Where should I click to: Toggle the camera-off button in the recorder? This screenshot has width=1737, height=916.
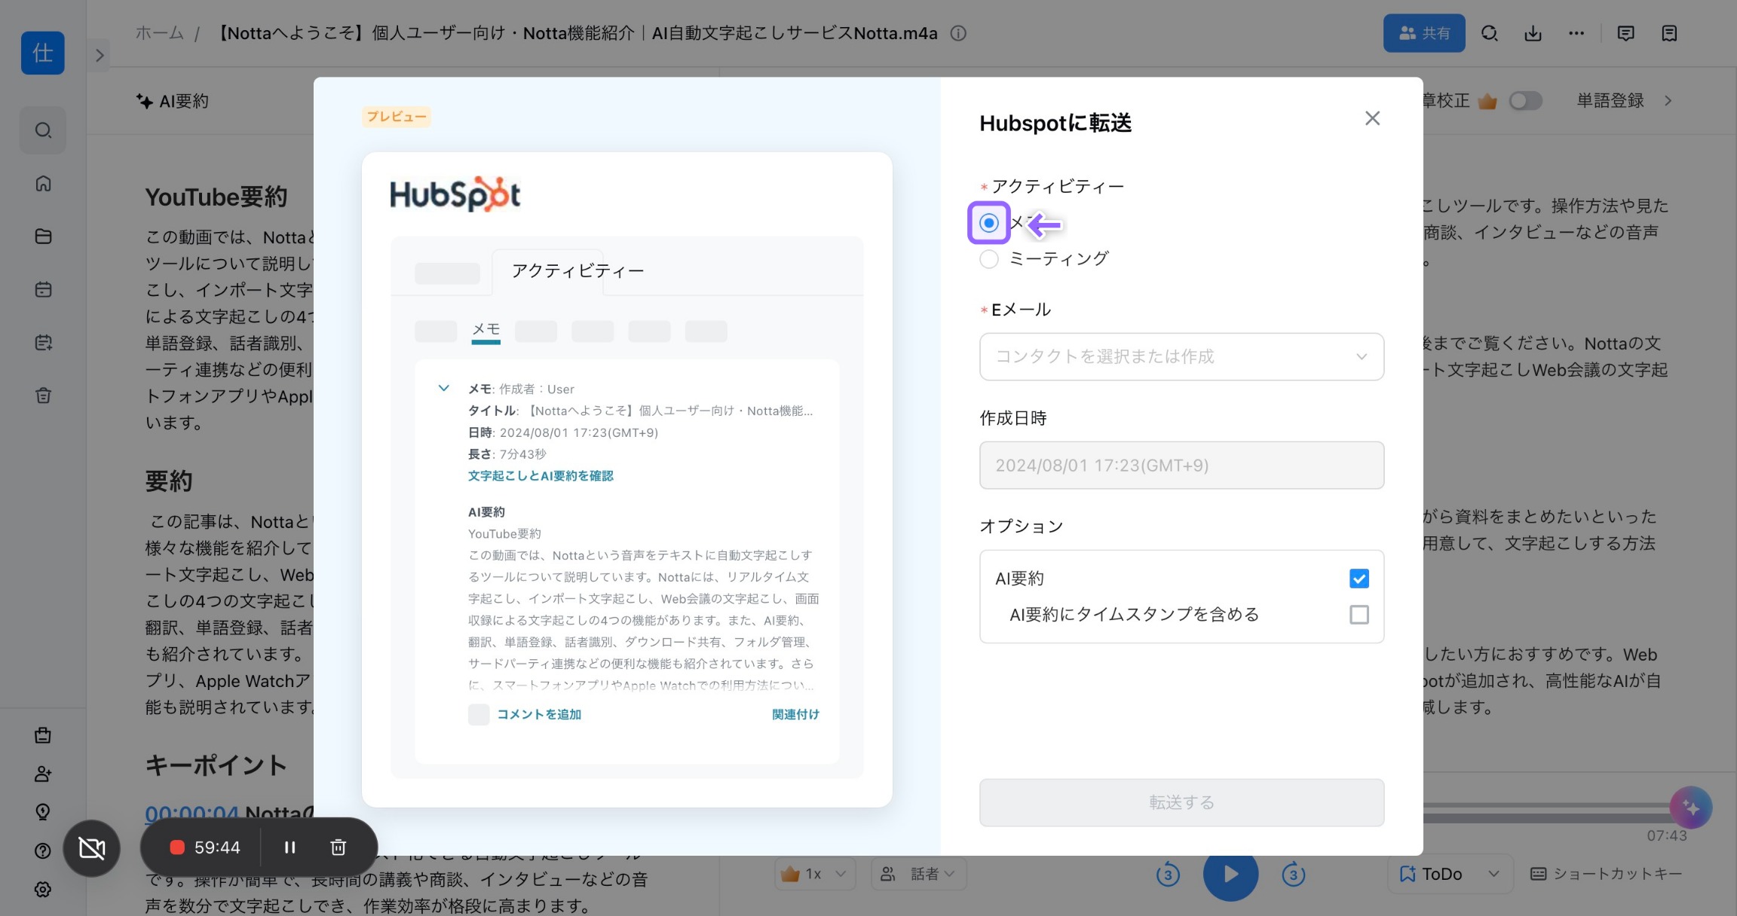[92, 848]
